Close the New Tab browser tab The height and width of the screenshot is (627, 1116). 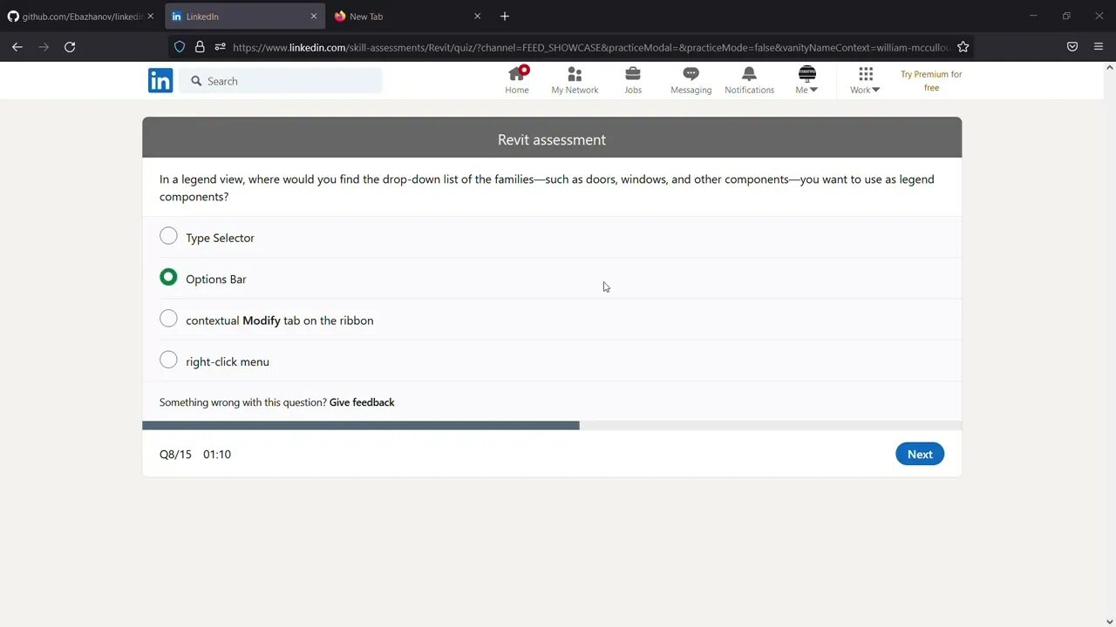pos(477,17)
